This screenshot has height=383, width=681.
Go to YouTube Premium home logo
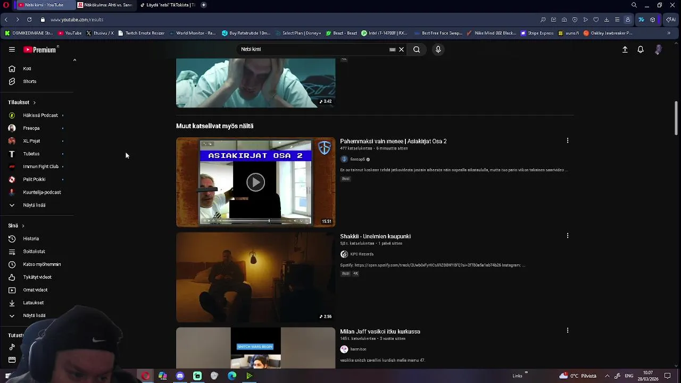click(40, 49)
